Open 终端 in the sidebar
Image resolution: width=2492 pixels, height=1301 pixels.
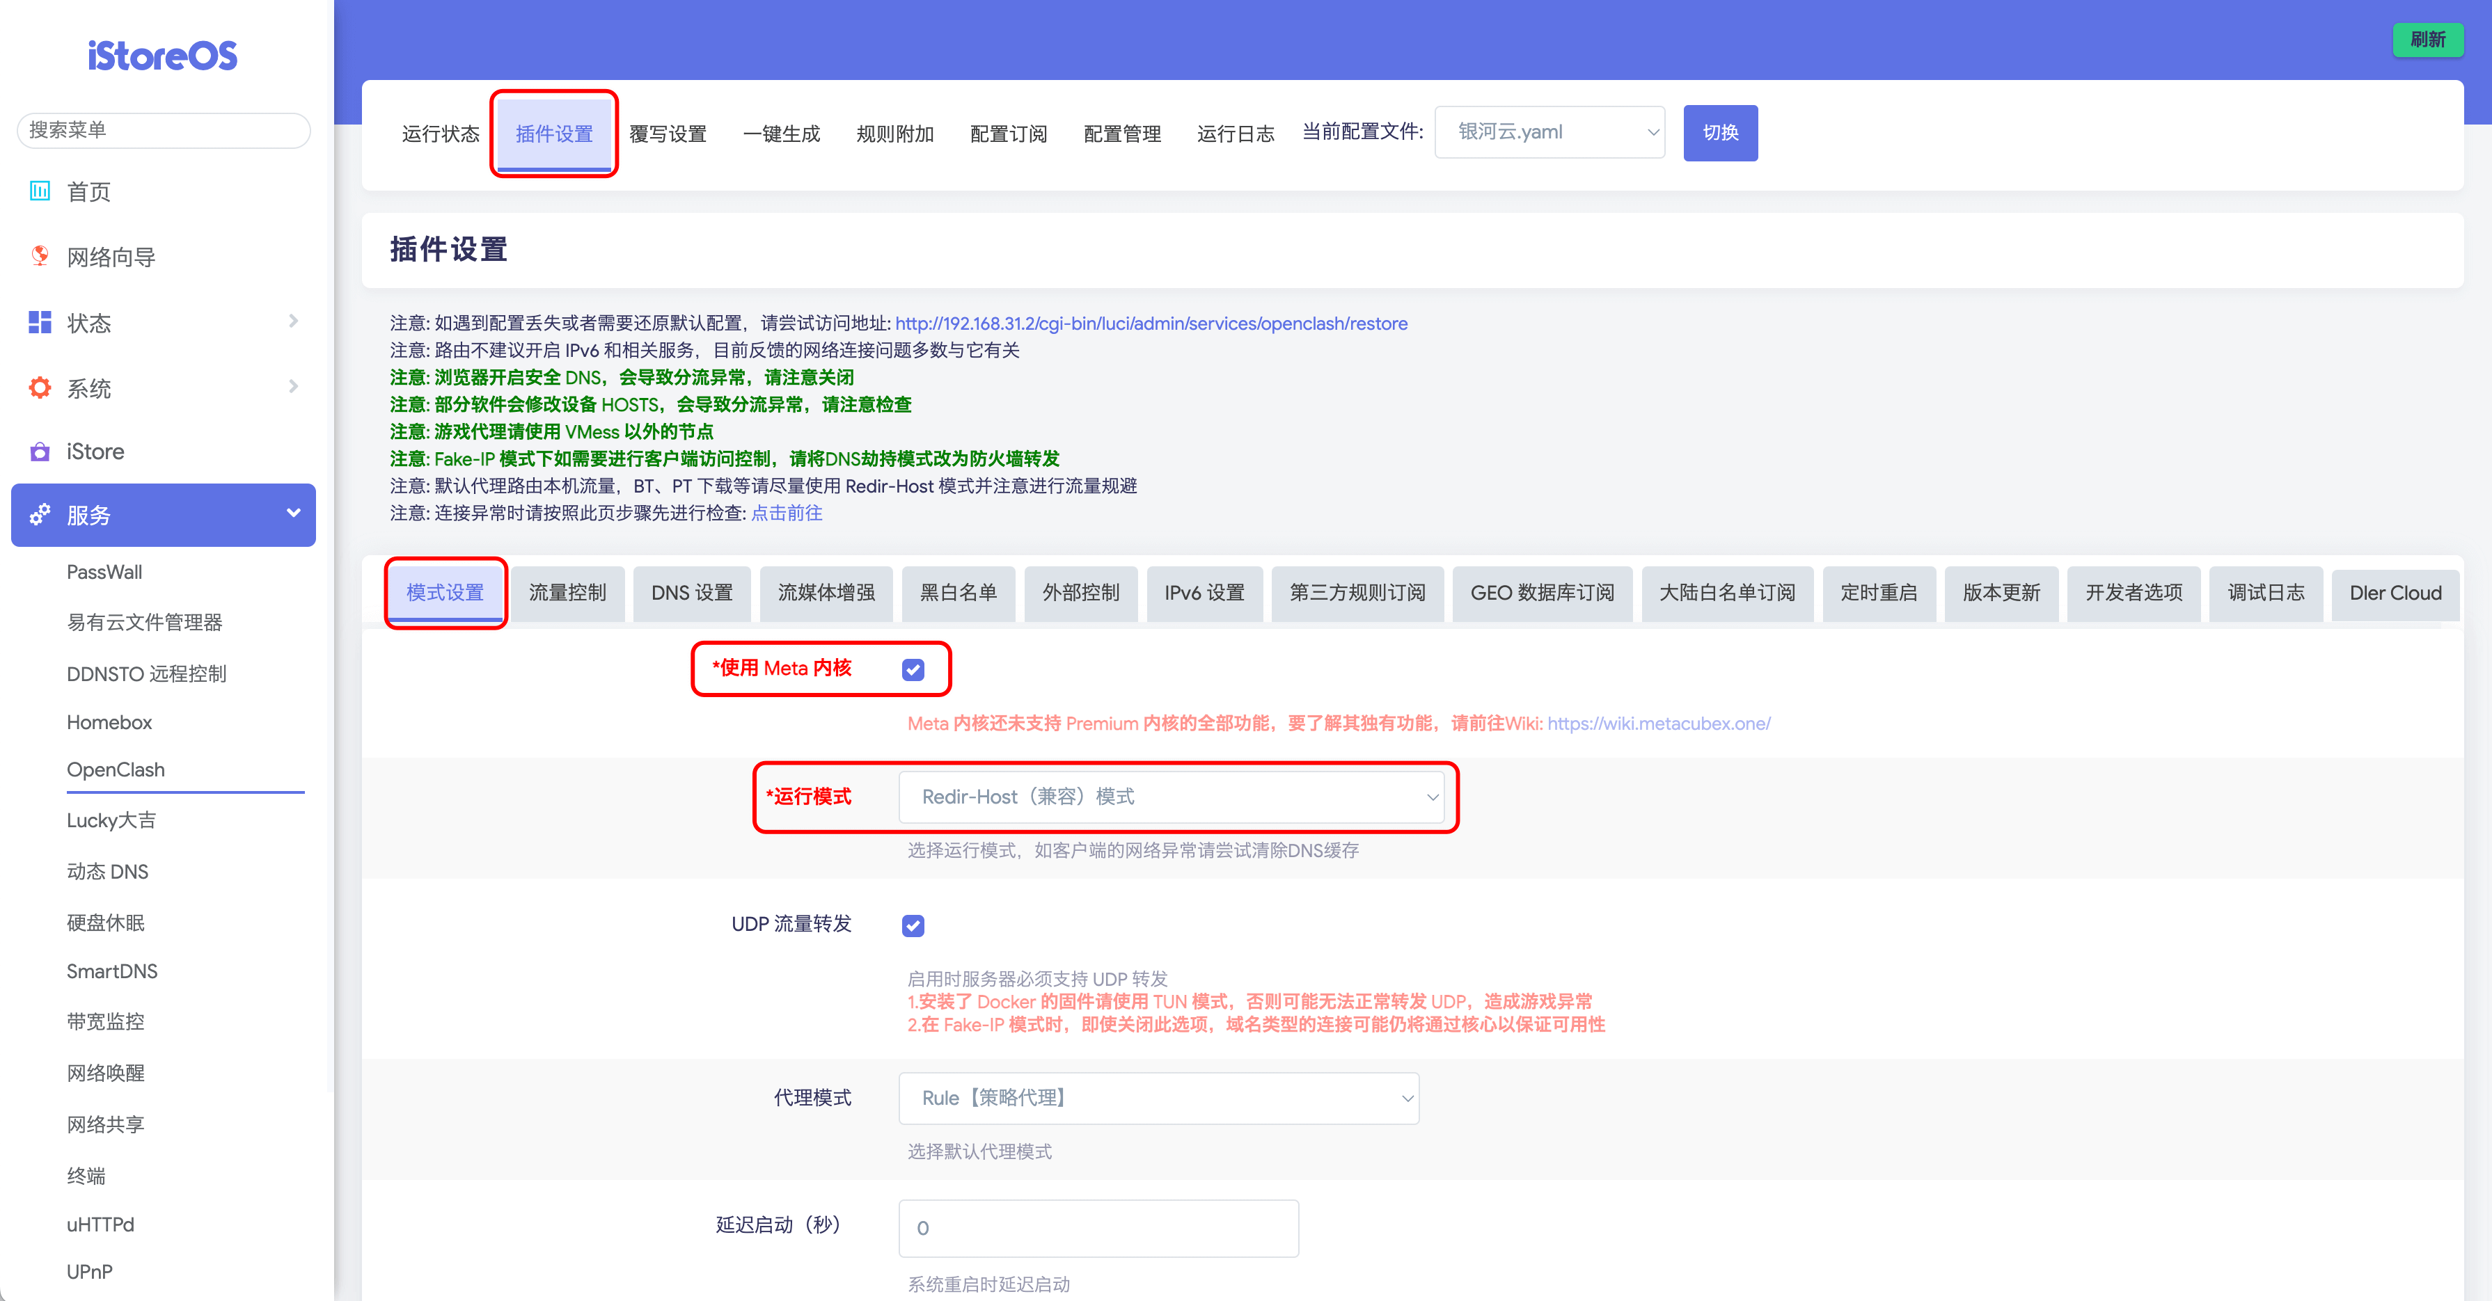point(86,1175)
